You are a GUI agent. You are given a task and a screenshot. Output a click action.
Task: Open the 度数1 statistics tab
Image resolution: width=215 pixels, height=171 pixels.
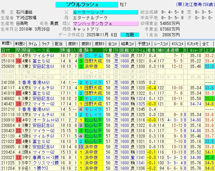73,44
